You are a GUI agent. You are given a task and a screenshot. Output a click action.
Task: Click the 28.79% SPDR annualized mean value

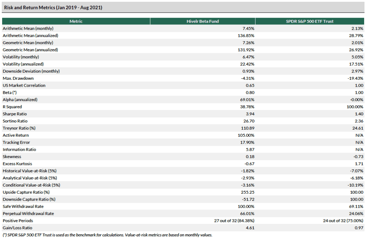point(356,35)
